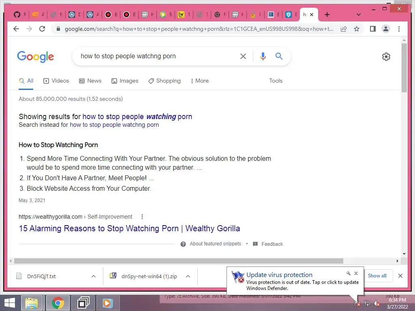Expand options for Dn5FiQjT.txt download
Screen dimensions: 415x311
click(x=94, y=276)
